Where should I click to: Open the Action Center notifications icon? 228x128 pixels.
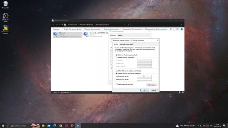pyautogui.click(x=224, y=126)
